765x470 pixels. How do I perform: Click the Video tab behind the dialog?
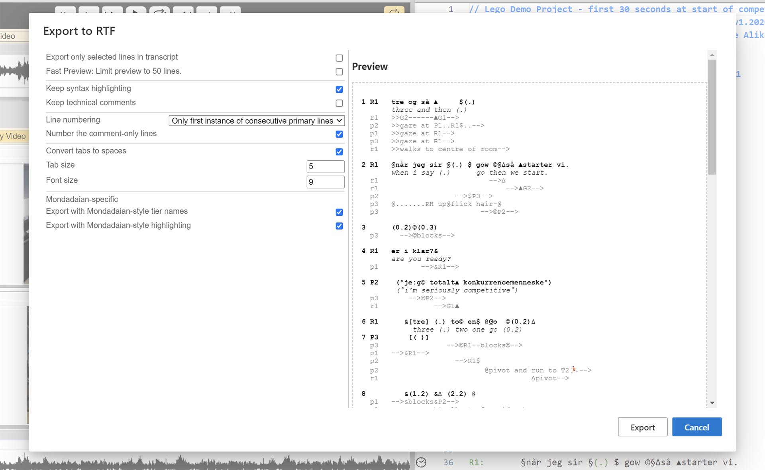tap(14, 136)
